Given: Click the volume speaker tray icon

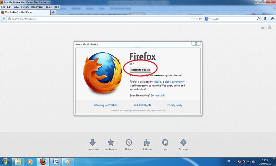Looking at the screenshot, I should pos(254,162).
